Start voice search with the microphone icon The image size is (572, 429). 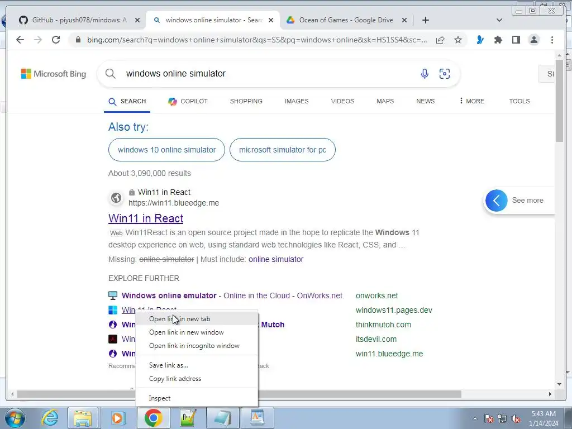pyautogui.click(x=425, y=74)
